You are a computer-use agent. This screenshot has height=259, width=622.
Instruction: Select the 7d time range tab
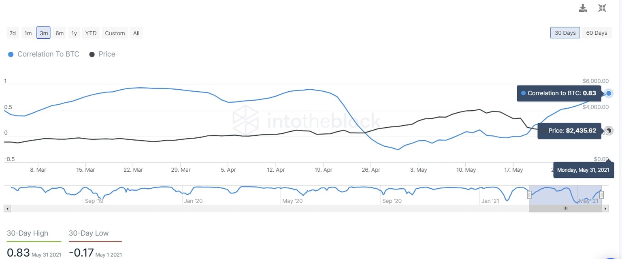pos(13,33)
